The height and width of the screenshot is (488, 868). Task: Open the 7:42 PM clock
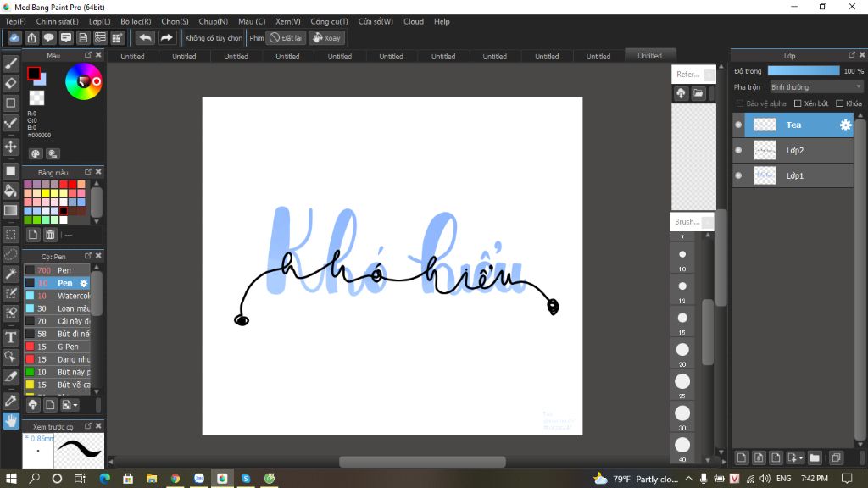point(815,479)
